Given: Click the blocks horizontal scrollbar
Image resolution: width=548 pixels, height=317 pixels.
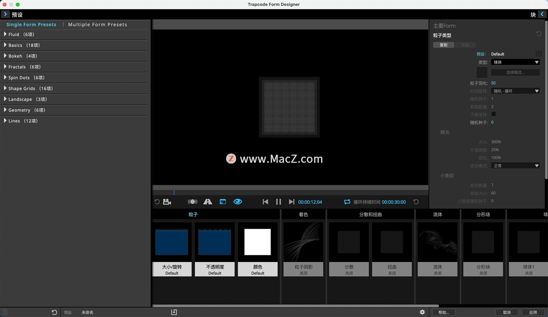Looking at the screenshot, I should pos(295,306).
